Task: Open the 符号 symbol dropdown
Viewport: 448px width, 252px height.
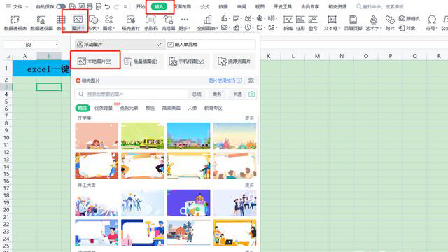Action: pyautogui.click(x=431, y=23)
